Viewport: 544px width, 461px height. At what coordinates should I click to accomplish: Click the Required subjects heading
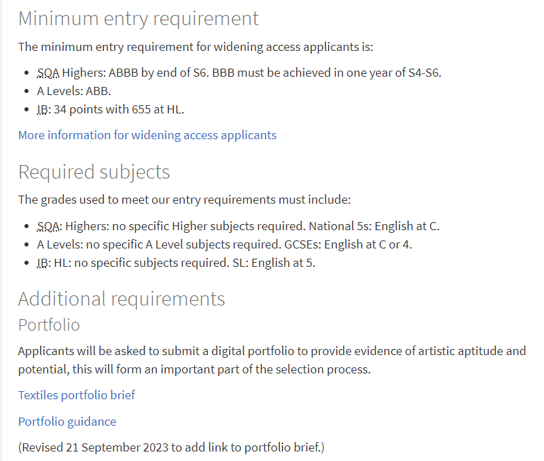[94, 172]
